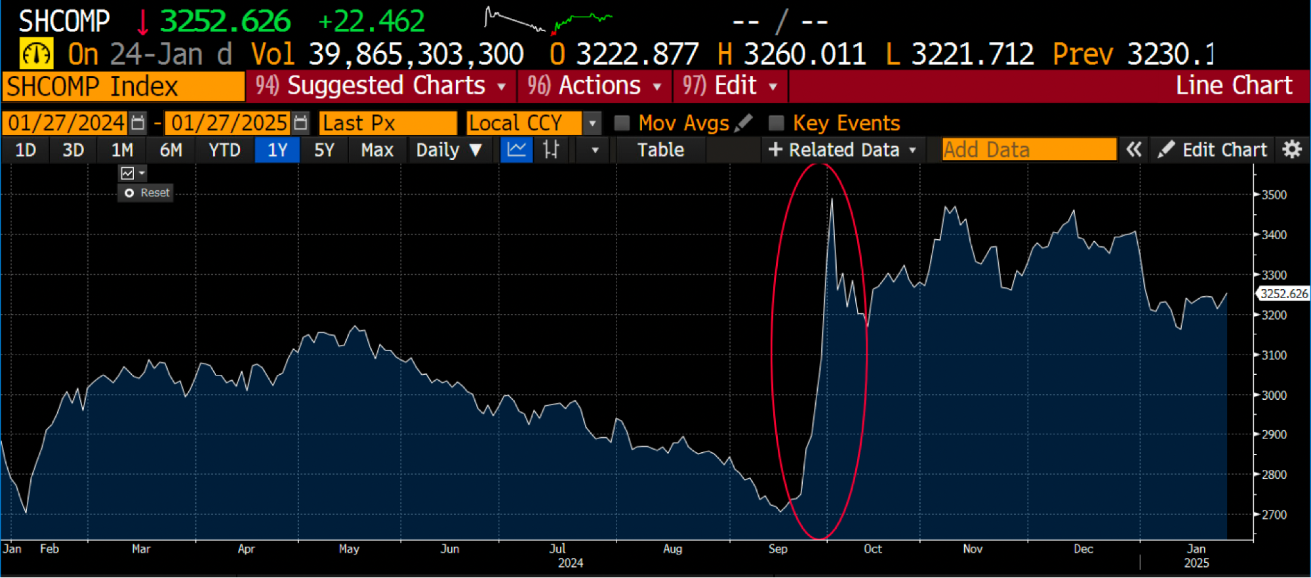Expand the annotation tool dropdown arrow

tap(142, 173)
